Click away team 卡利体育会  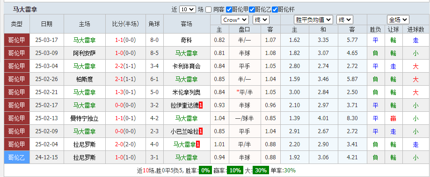coord(187,66)
